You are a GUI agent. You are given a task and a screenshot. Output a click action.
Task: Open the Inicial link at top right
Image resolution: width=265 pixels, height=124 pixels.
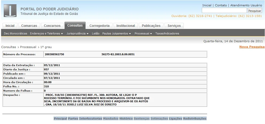[207, 5]
